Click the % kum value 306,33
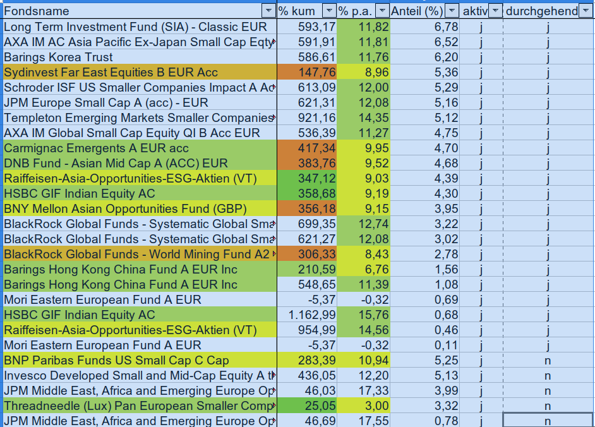The height and width of the screenshot is (427, 595). [307, 255]
